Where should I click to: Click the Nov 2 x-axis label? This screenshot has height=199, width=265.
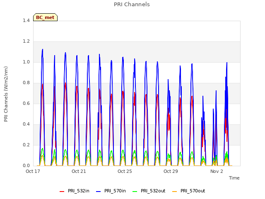[x=217, y=171]
